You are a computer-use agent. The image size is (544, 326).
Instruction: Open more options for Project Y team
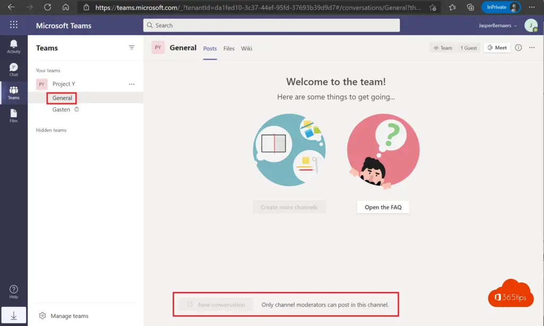click(132, 84)
